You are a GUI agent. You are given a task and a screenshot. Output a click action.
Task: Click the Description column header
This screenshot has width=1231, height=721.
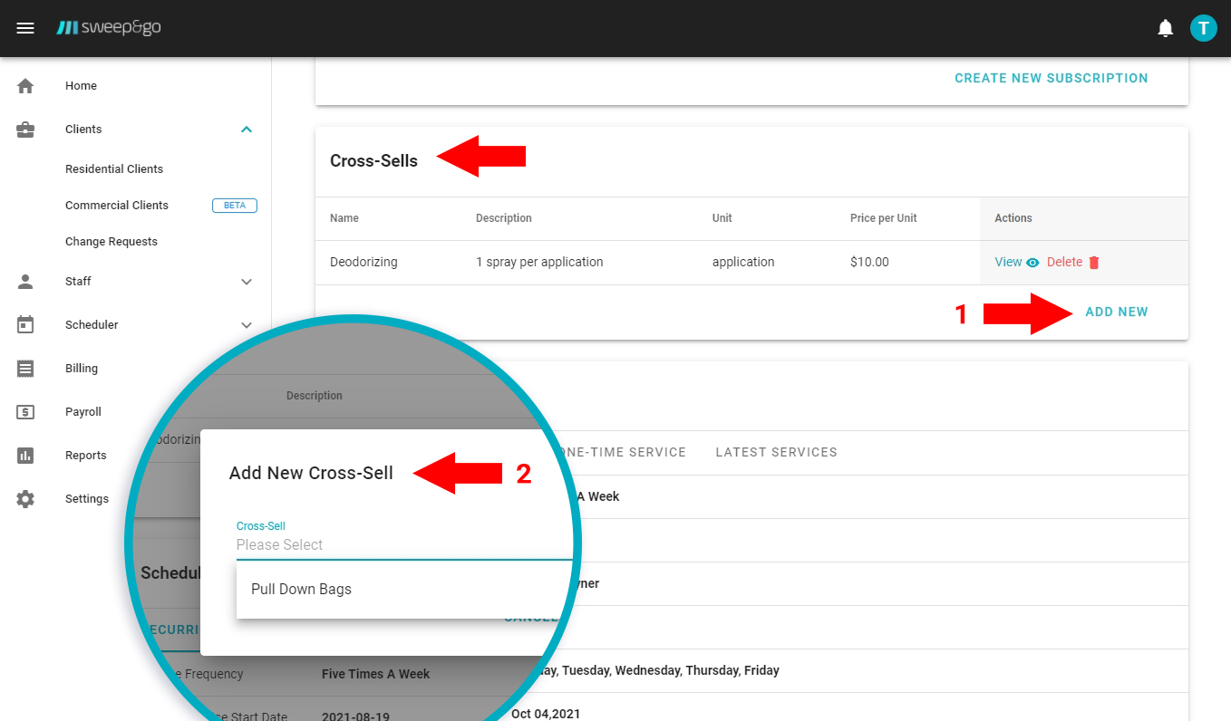point(504,218)
